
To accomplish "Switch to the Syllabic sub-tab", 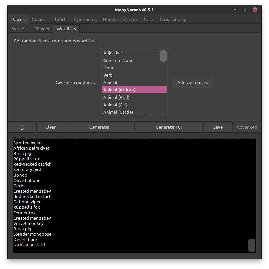I will click(x=20, y=29).
